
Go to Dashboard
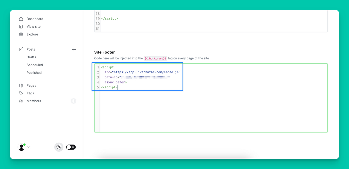click(35, 19)
